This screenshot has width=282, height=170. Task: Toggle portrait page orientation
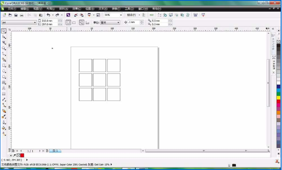(x=68, y=22)
